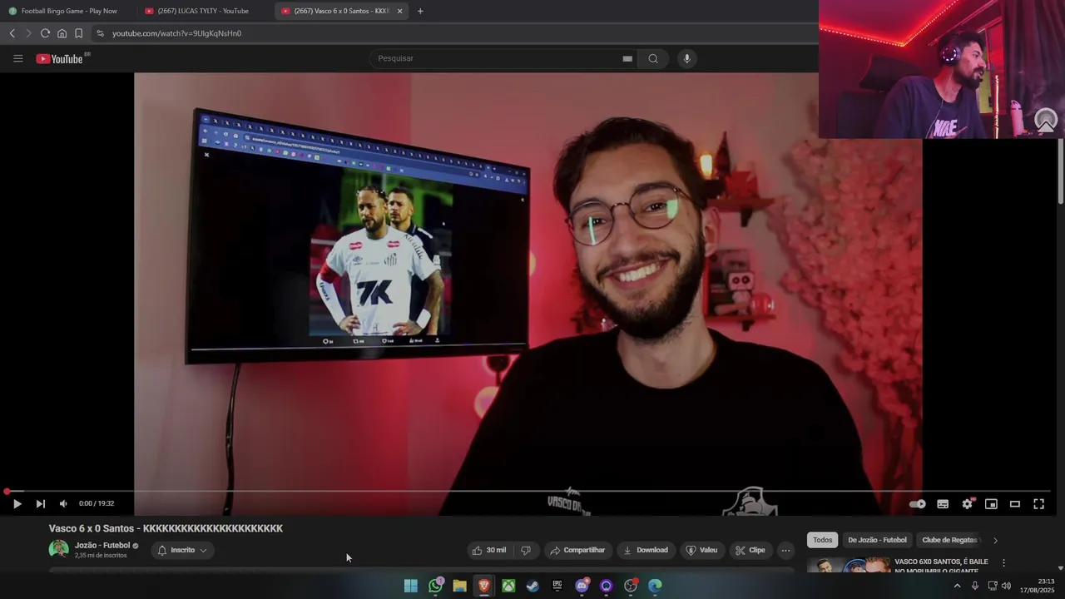
Task: Open video player settings gear
Action: coord(967,503)
